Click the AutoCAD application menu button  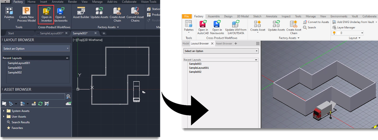pyautogui.click(x=5, y=2)
